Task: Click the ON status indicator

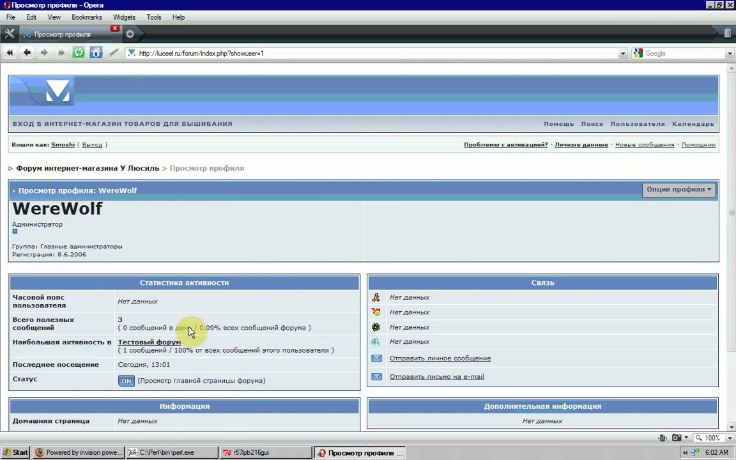Action: 126,381
